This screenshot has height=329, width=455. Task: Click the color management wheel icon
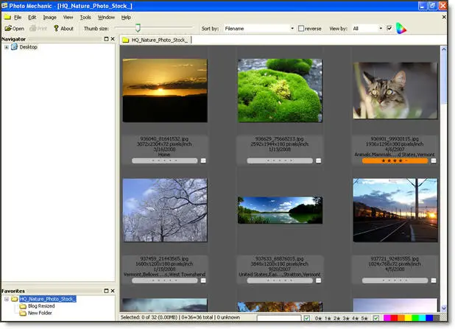(x=401, y=29)
